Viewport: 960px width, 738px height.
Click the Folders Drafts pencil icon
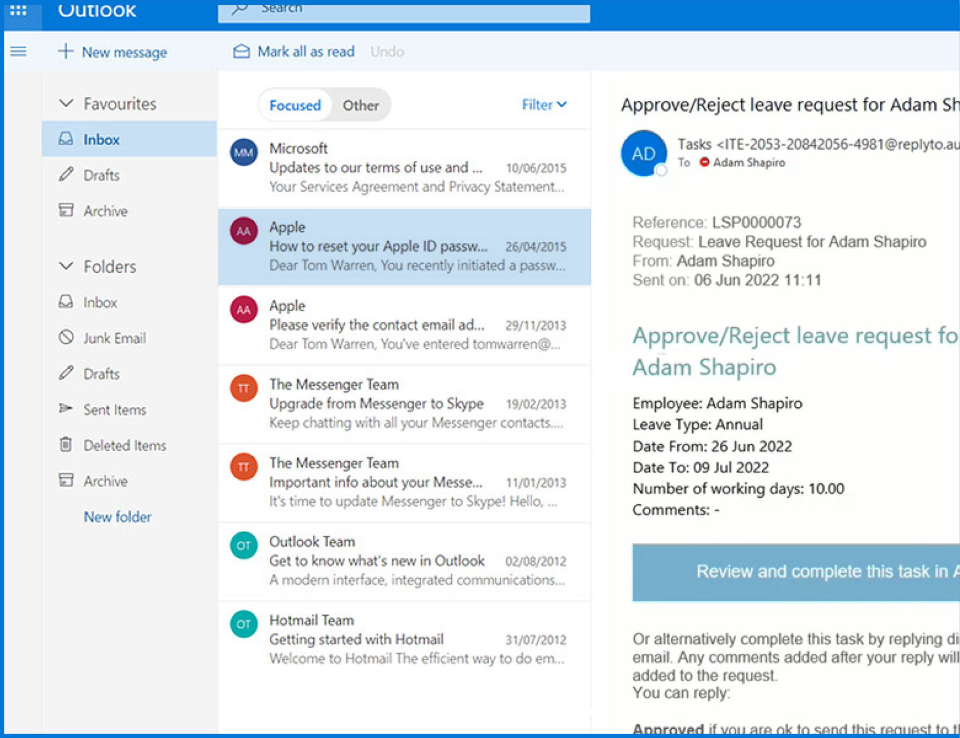(x=66, y=373)
